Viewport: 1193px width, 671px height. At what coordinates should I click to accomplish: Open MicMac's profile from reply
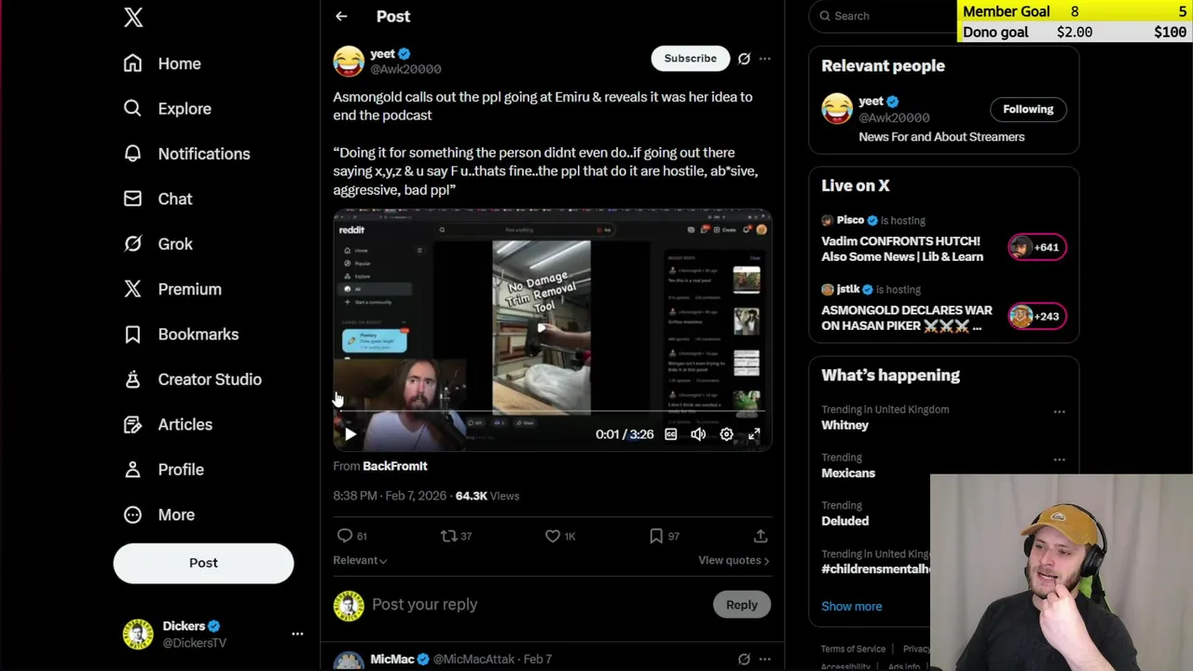pyautogui.click(x=392, y=659)
